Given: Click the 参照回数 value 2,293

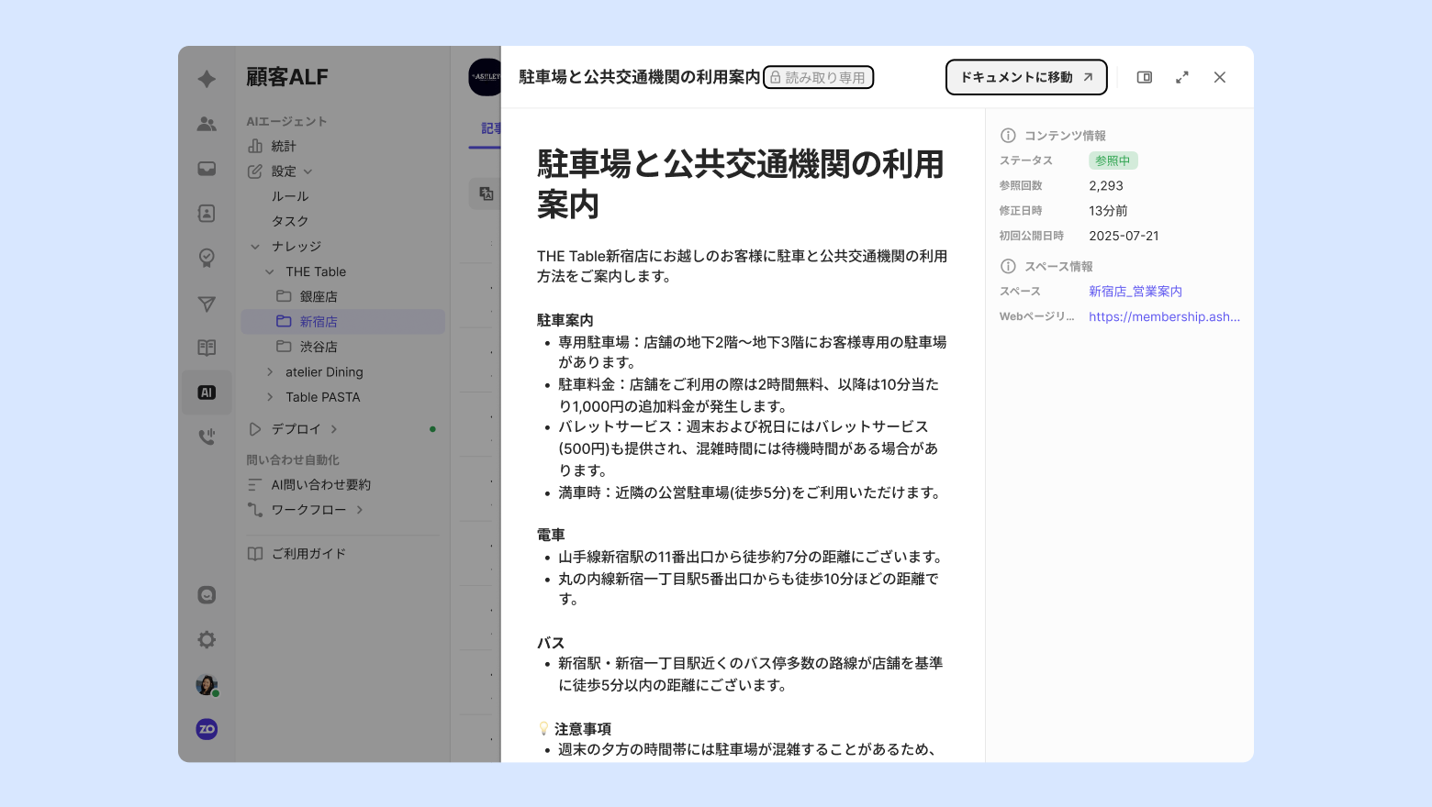Looking at the screenshot, I should click(1106, 185).
